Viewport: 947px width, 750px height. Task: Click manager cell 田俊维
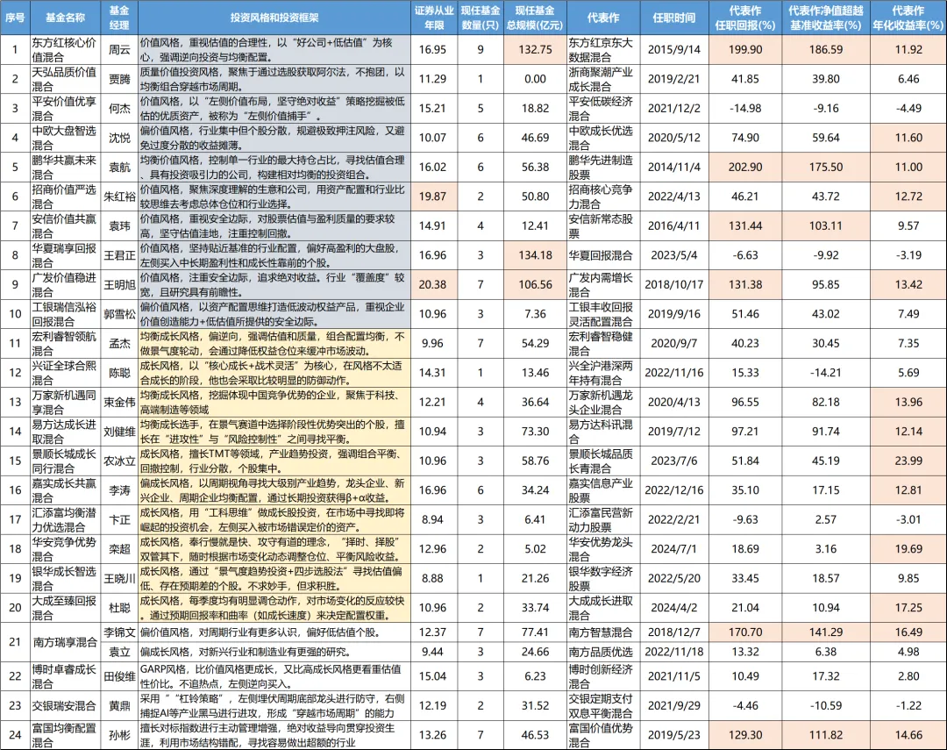[119, 676]
